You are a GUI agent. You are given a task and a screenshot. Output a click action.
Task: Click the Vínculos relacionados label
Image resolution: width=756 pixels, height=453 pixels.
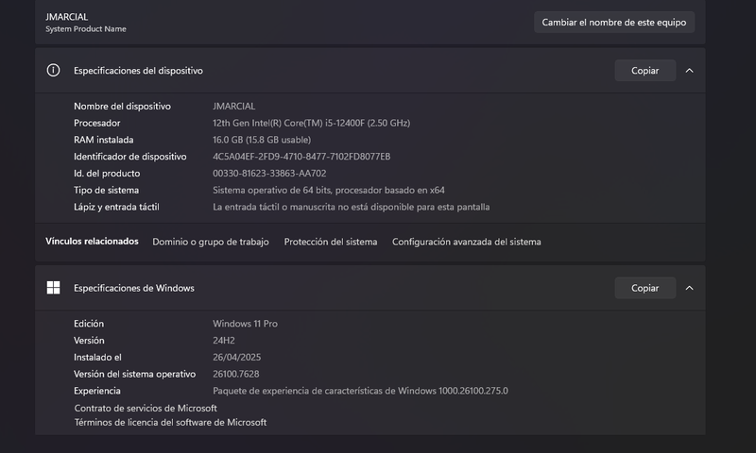(92, 242)
